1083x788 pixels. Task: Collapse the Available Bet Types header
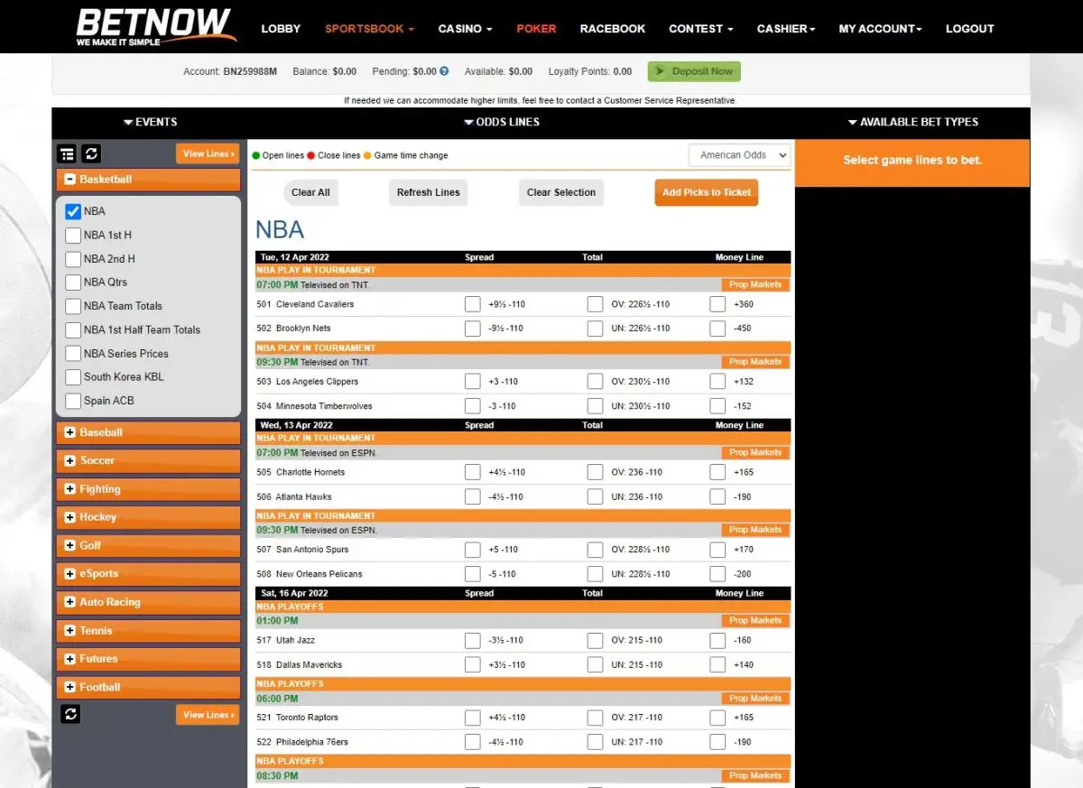coord(912,122)
